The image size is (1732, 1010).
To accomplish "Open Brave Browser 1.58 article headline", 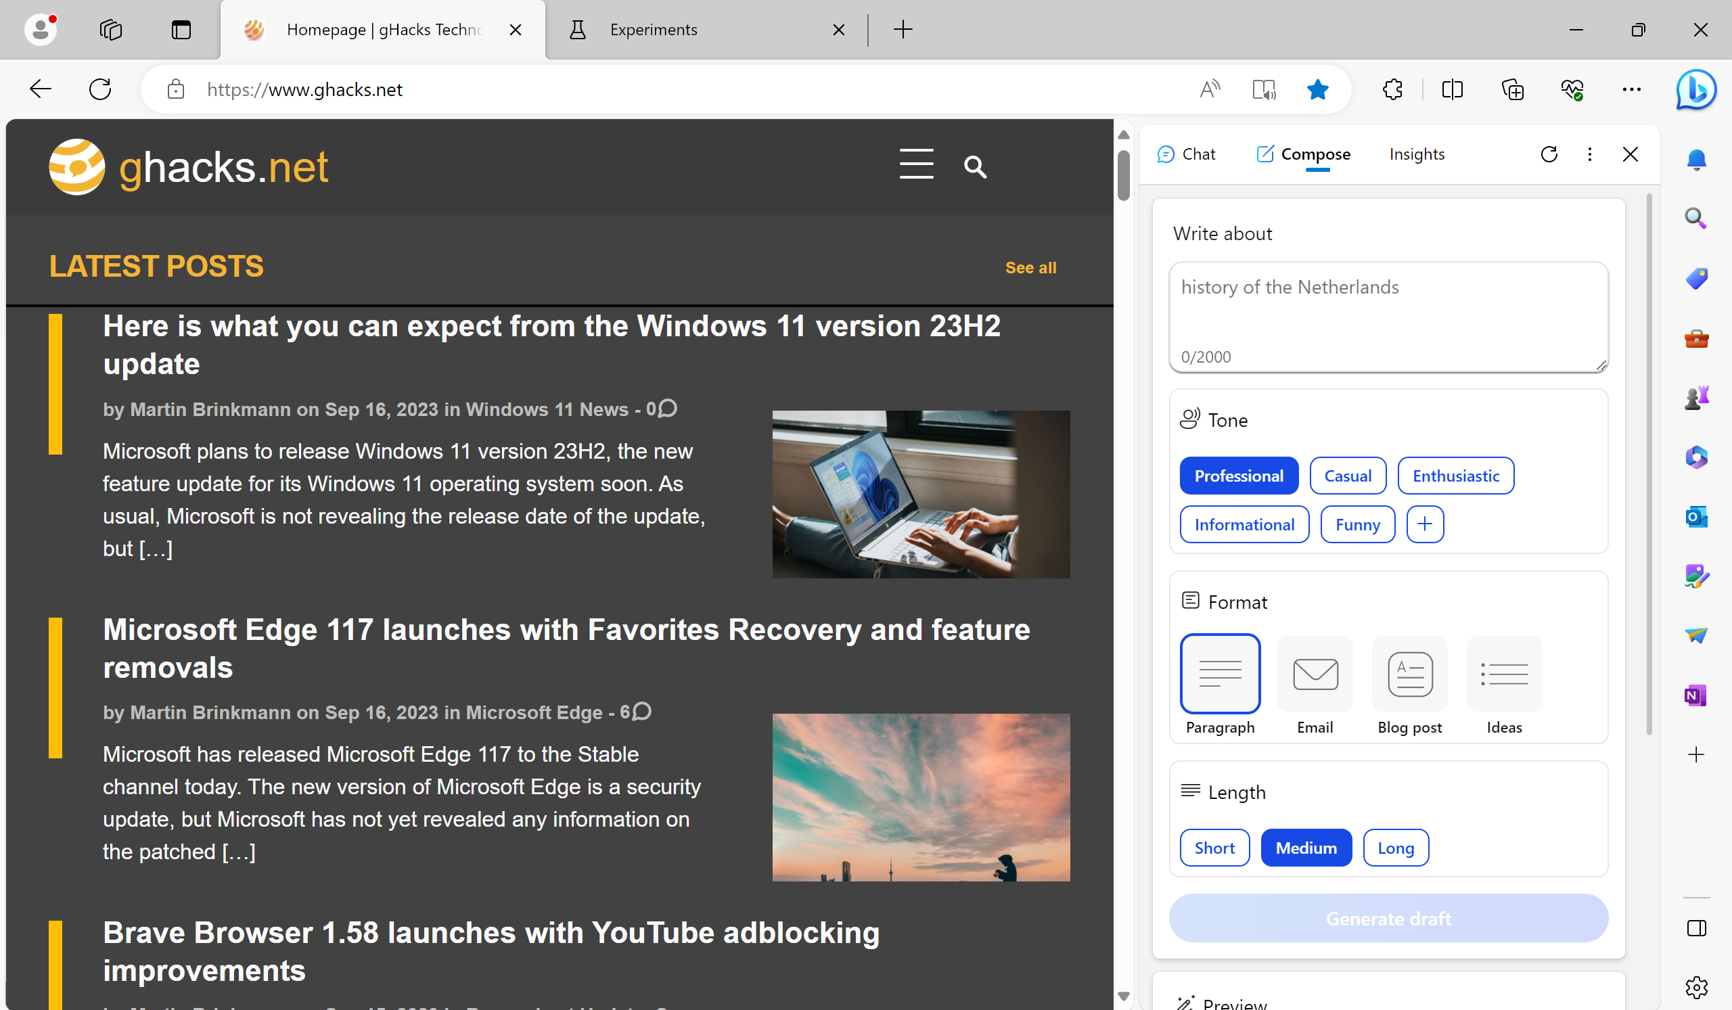I will point(491,952).
